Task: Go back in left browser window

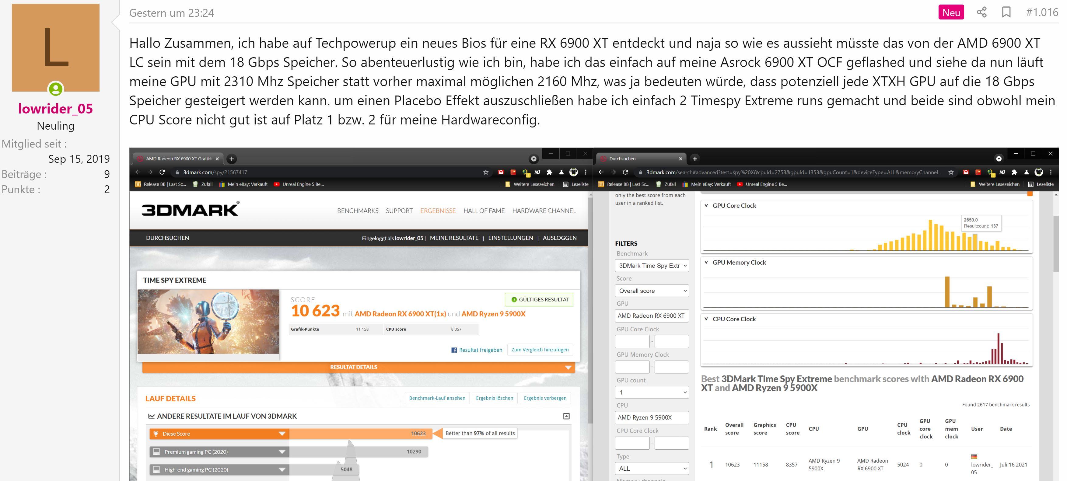Action: pos(138,172)
